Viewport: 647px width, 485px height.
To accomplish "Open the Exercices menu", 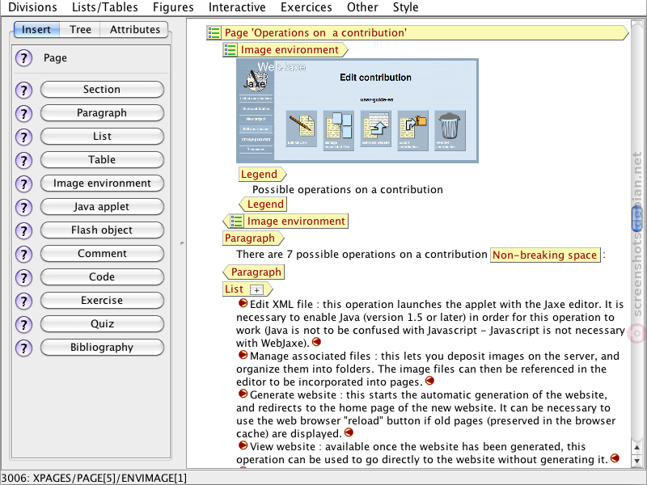I will tap(307, 7).
